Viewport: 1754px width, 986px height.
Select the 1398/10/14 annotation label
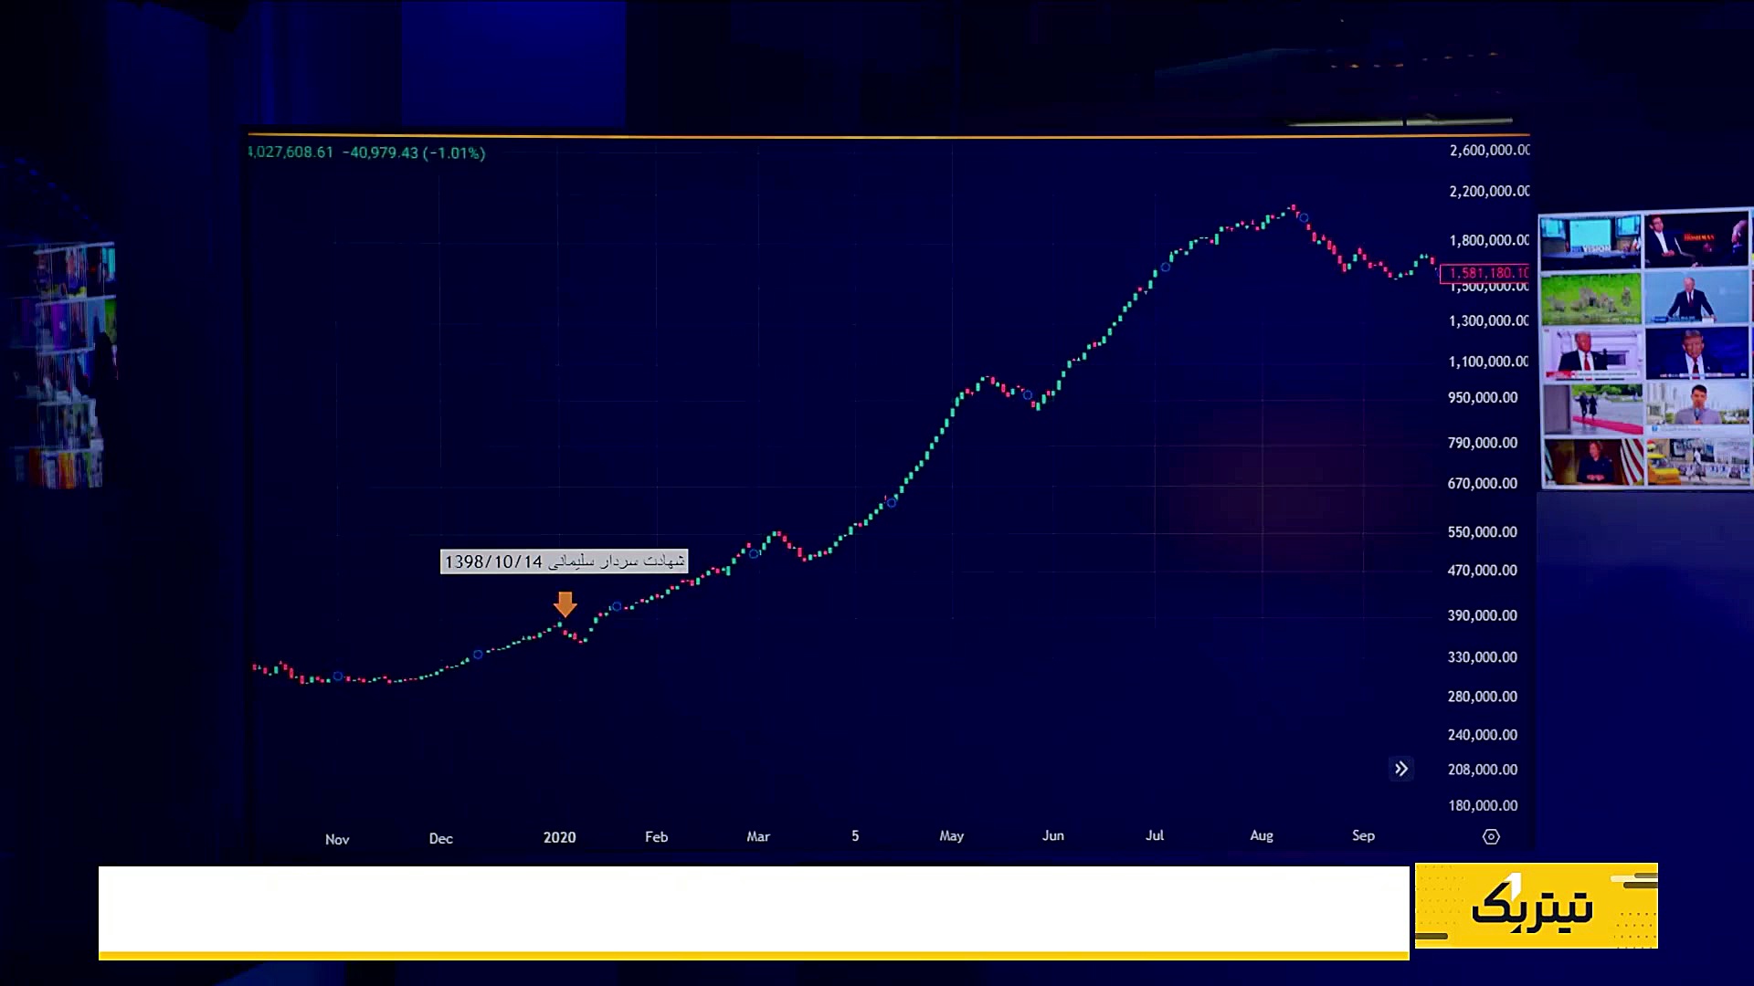pos(564,561)
